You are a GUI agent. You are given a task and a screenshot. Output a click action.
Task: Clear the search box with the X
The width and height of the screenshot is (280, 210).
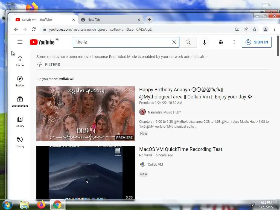174,42
